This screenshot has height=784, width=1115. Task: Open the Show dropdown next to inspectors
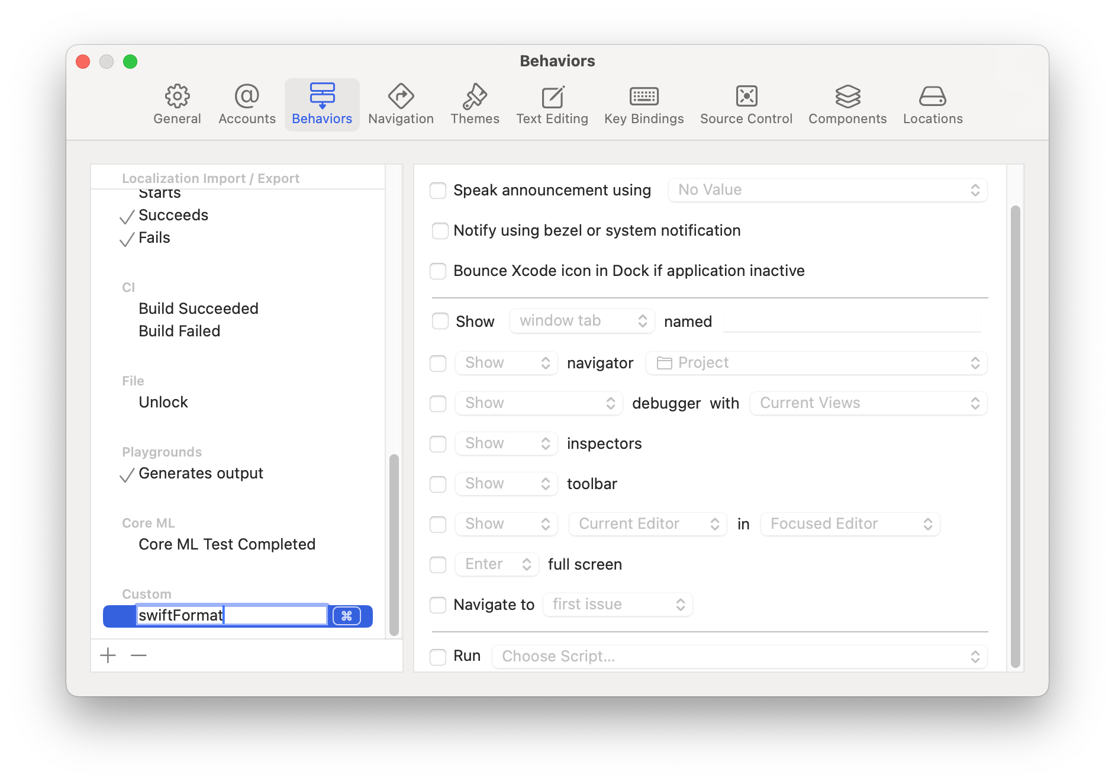pyautogui.click(x=506, y=444)
